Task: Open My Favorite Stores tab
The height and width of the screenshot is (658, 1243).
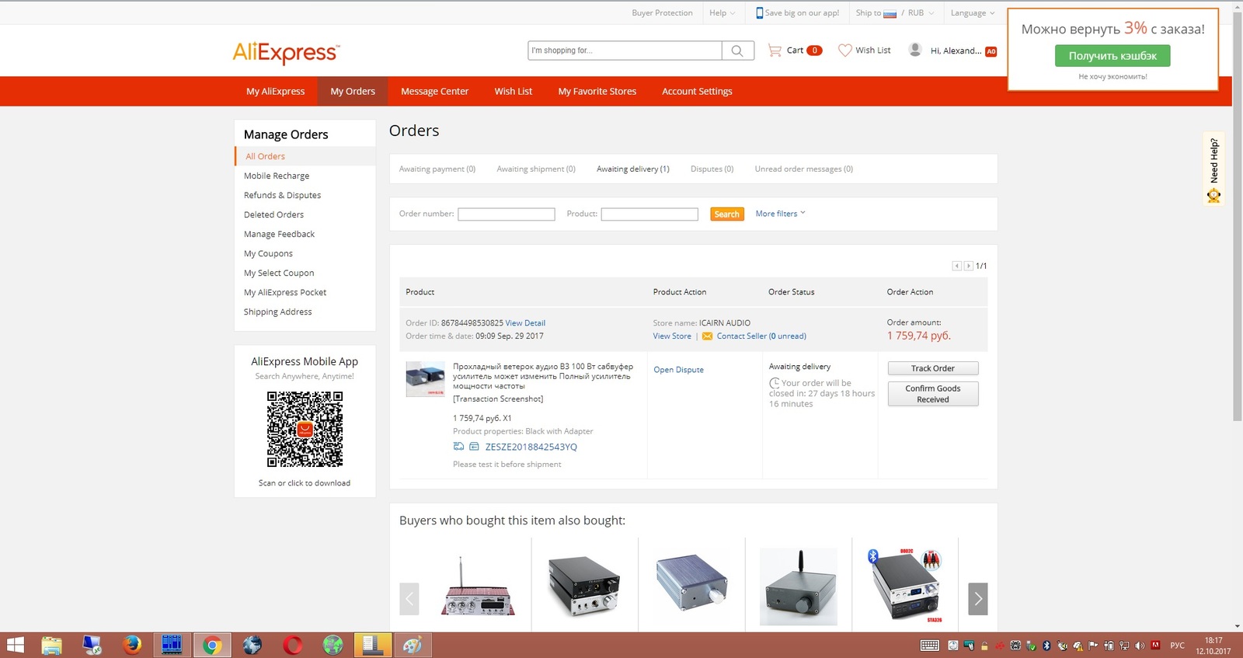Action: [597, 92]
